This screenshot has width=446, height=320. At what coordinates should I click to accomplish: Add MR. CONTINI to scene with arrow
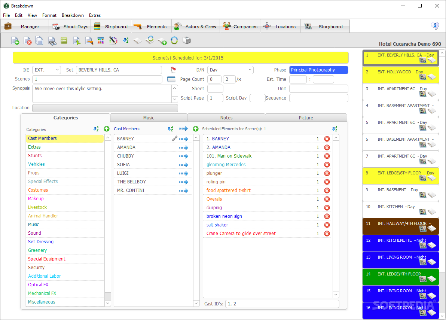[x=183, y=191]
